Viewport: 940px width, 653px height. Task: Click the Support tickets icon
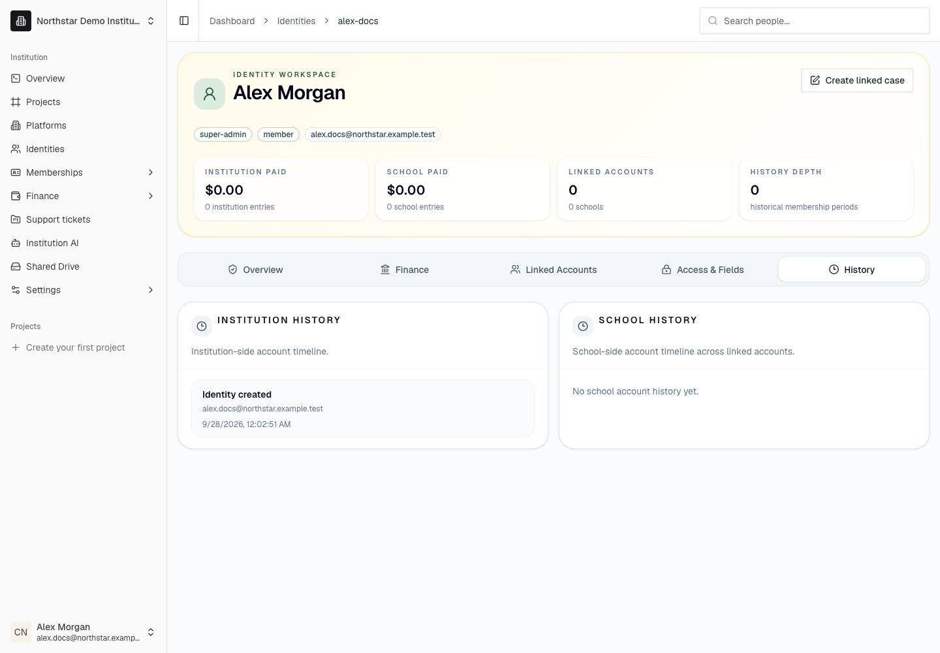16,219
